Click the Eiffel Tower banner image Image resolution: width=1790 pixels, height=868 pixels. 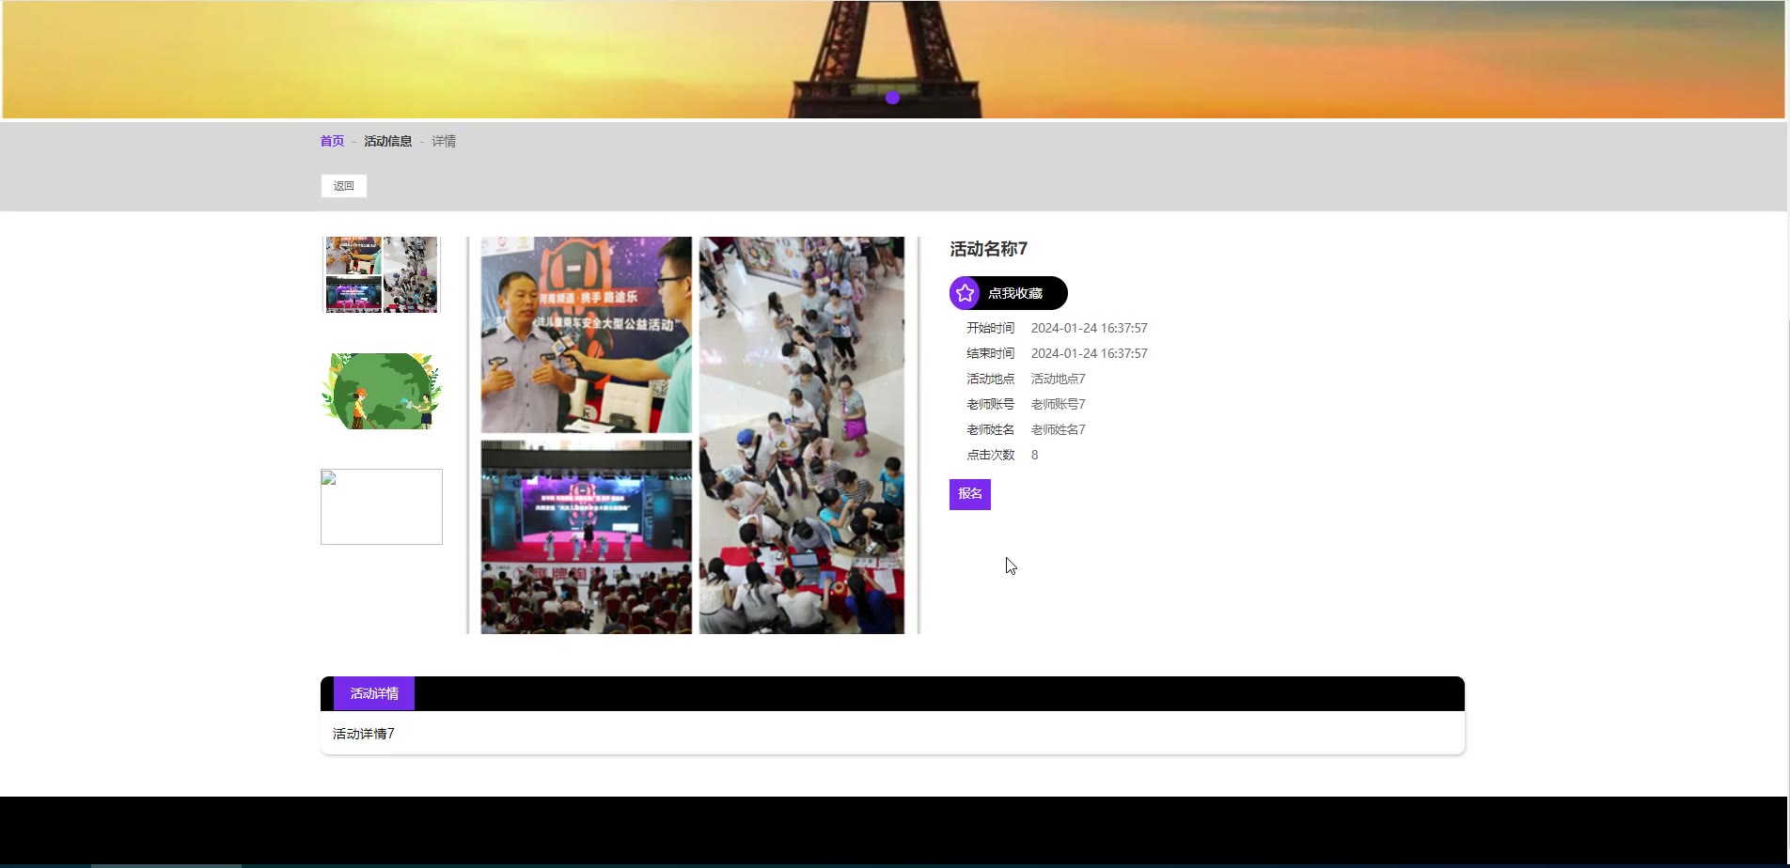tap(893, 59)
